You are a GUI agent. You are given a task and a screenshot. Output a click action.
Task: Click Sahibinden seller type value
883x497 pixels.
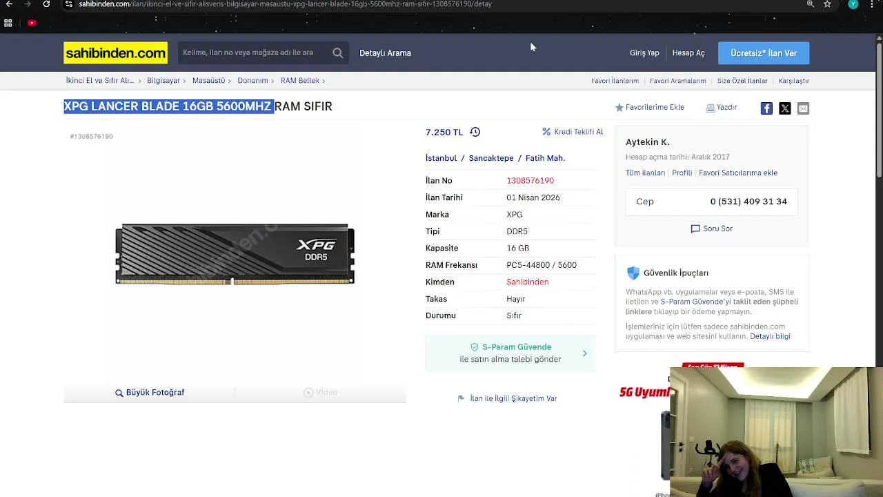pos(527,282)
